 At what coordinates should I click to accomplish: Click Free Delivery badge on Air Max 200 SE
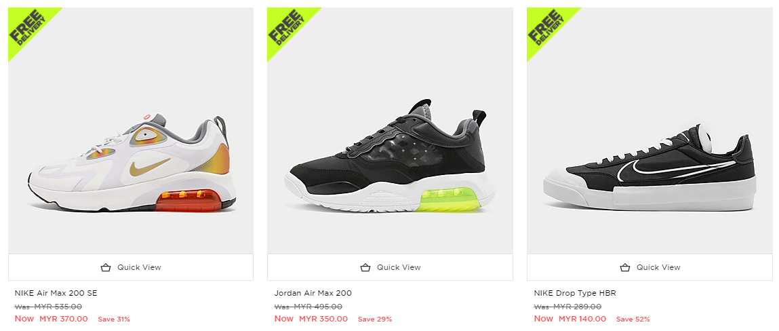point(26,26)
